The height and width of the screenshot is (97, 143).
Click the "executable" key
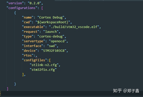[x=33, y=27]
